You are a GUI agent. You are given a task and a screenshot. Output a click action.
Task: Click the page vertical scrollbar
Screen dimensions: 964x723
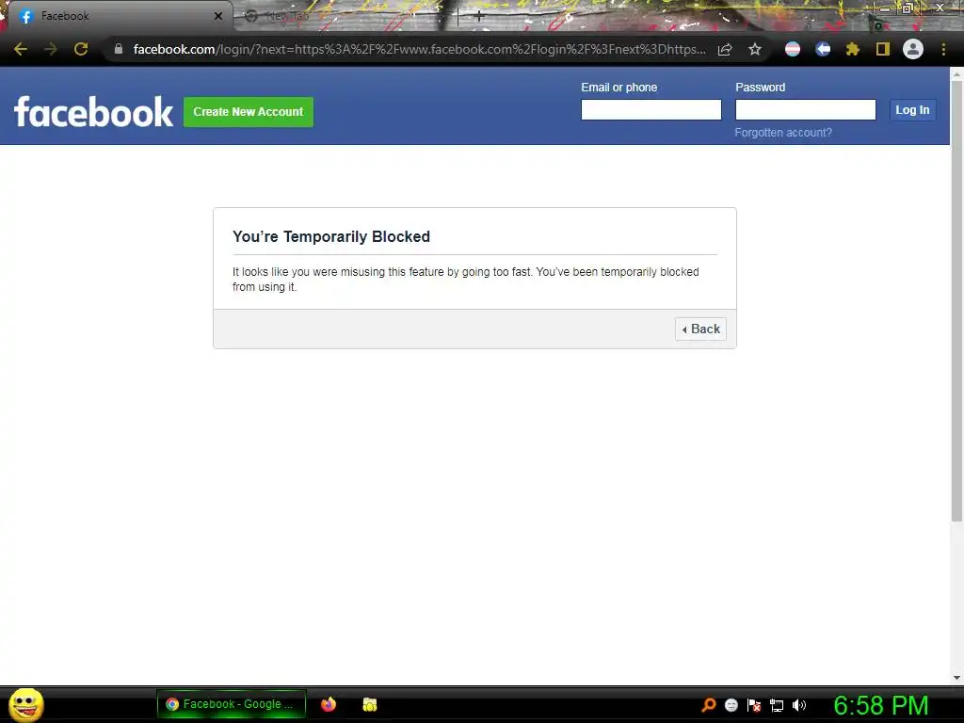[956, 301]
